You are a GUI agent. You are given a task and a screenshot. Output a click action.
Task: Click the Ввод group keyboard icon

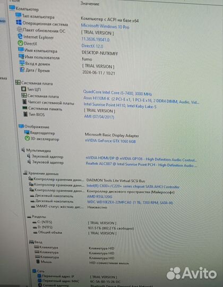click(x=31, y=242)
